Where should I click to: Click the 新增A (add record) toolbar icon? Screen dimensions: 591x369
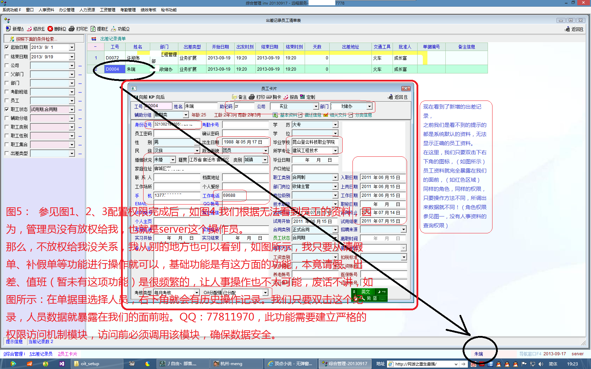point(8,29)
